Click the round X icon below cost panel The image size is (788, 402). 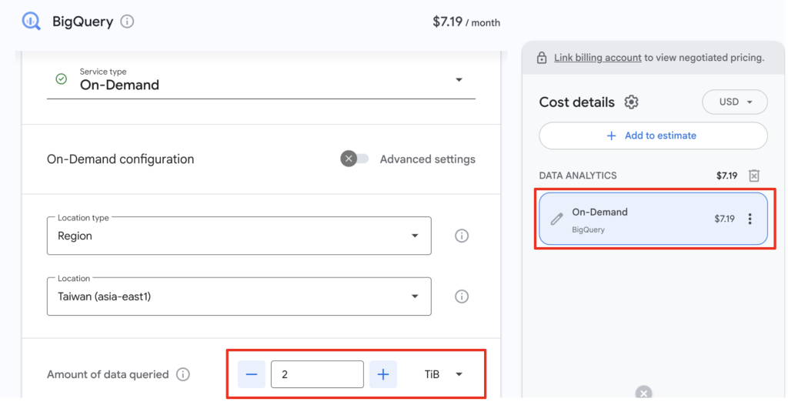point(643,393)
